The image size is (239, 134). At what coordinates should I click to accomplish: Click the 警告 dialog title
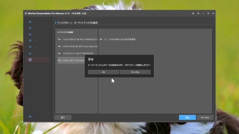click(91, 59)
